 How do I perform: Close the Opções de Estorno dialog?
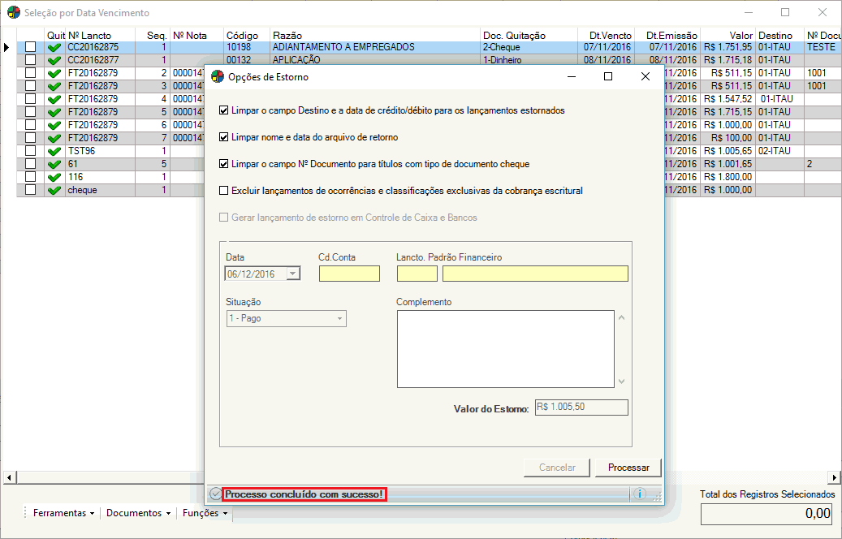point(646,76)
